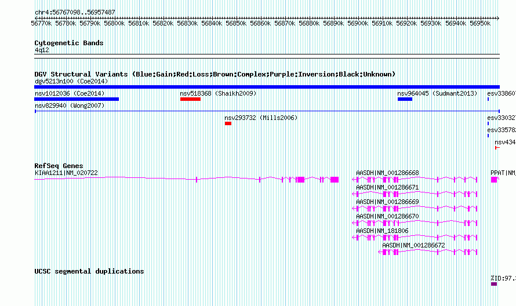Click the AASDH|NM_001286669 transcript label
The width and height of the screenshot is (516, 306).
click(387, 202)
